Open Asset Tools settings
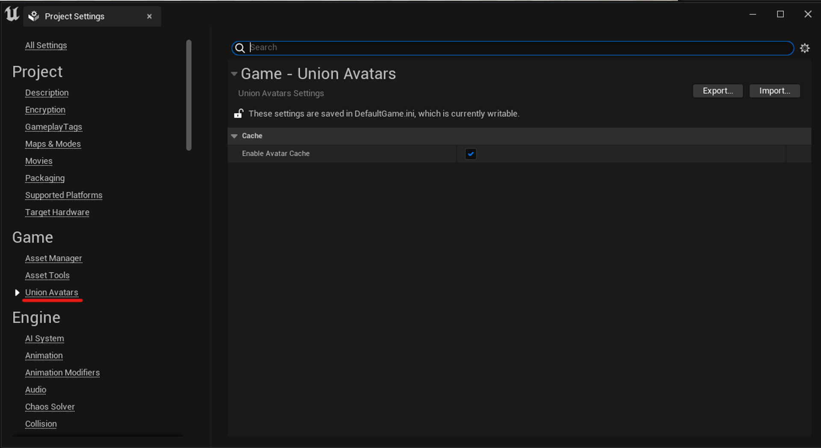821x448 pixels. (47, 276)
